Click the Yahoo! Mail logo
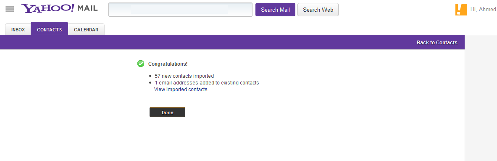Screen dimensions: 497x161 click(x=59, y=8)
